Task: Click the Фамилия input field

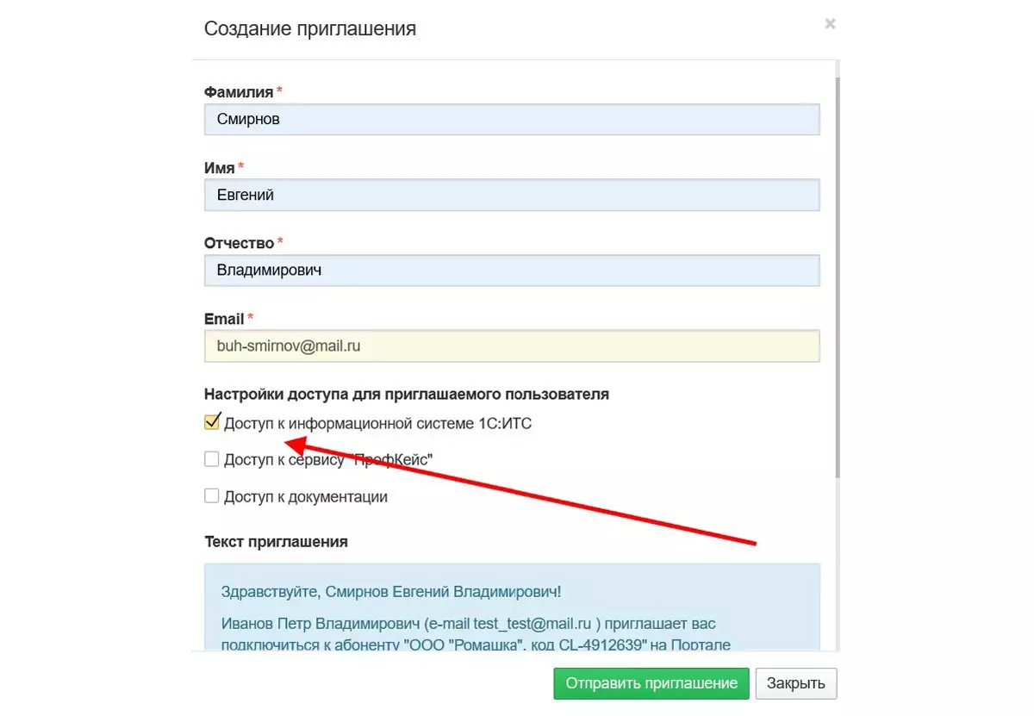Action: 512,120
